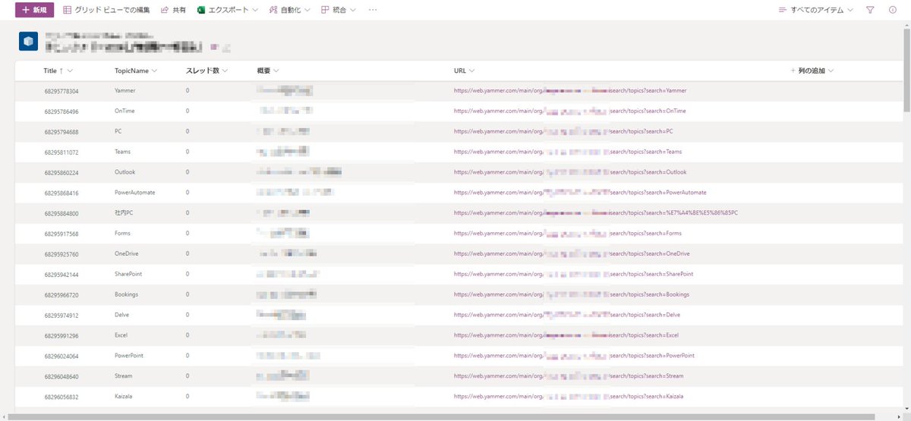Select the item titled 68295794688
The width and height of the screenshot is (911, 421).
click(61, 132)
